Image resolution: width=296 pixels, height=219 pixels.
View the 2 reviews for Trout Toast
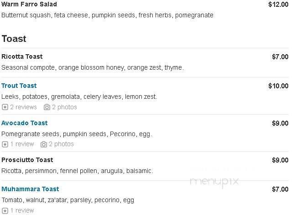[x=23, y=107]
